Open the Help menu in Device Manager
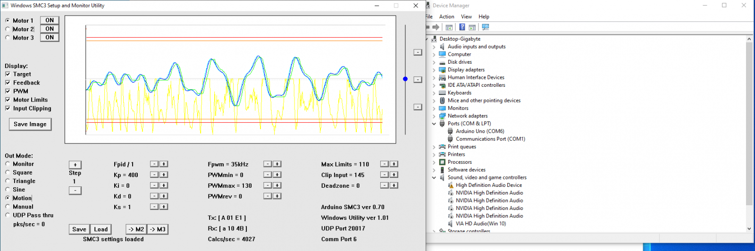Viewport: 755px width, 251px height. coord(484,17)
